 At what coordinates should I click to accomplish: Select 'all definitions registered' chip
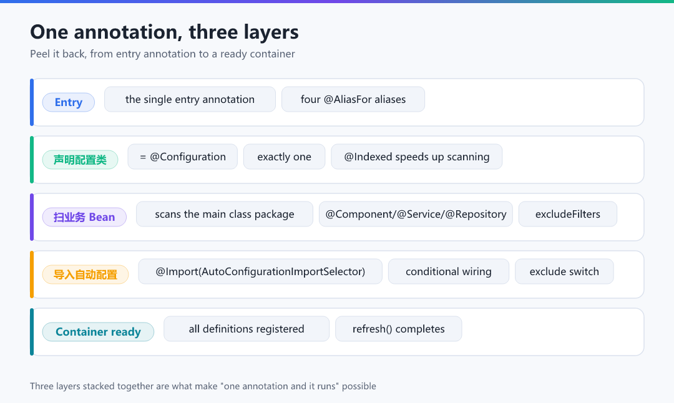247,329
